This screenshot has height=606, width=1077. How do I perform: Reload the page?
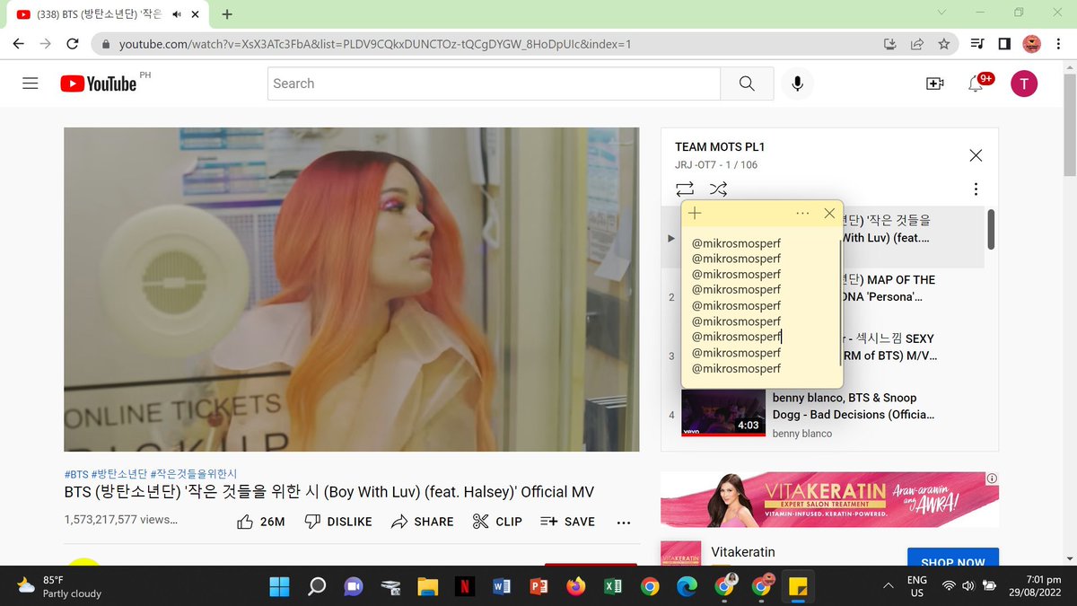[x=73, y=43]
